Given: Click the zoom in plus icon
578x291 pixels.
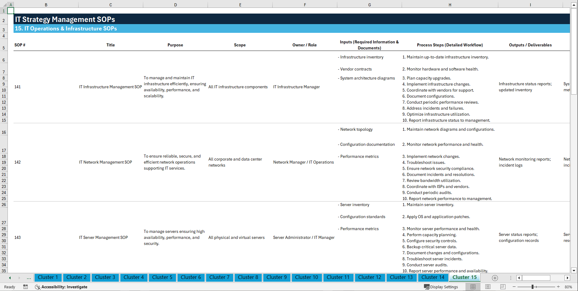Looking at the screenshot, I should (x=558, y=286).
